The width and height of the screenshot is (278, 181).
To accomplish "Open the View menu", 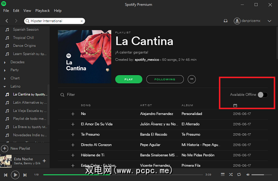I will tap(27, 10).
